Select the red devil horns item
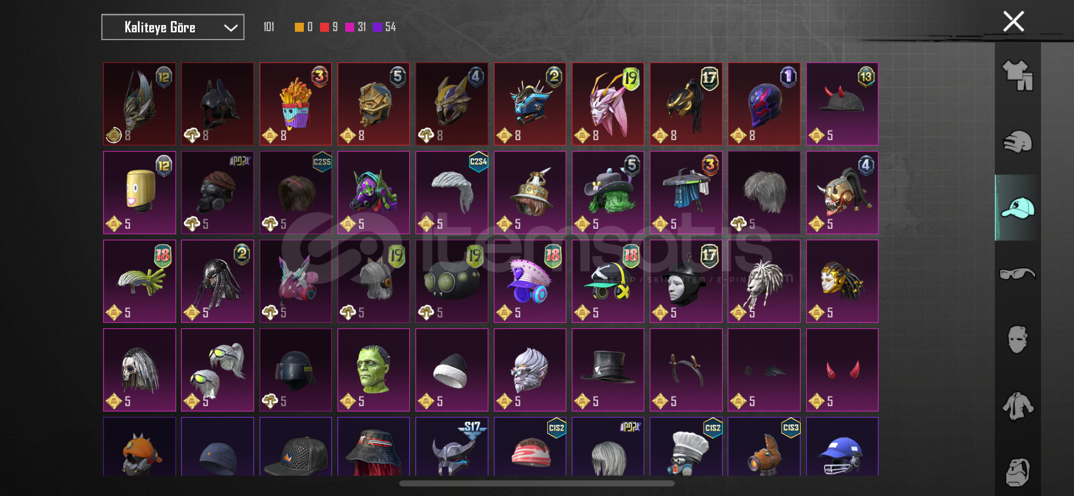This screenshot has width=1074, height=496. pyautogui.click(x=842, y=370)
